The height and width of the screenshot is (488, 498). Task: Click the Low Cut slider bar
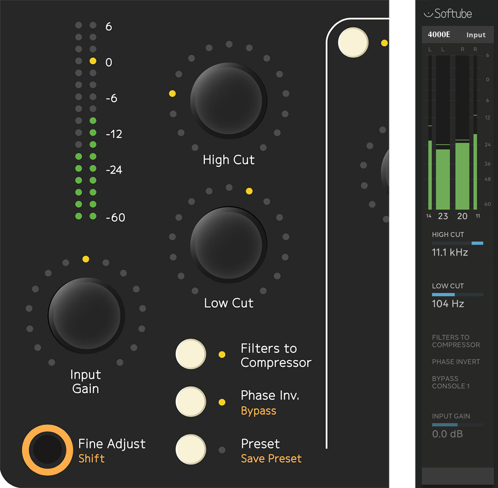pyautogui.click(x=457, y=294)
